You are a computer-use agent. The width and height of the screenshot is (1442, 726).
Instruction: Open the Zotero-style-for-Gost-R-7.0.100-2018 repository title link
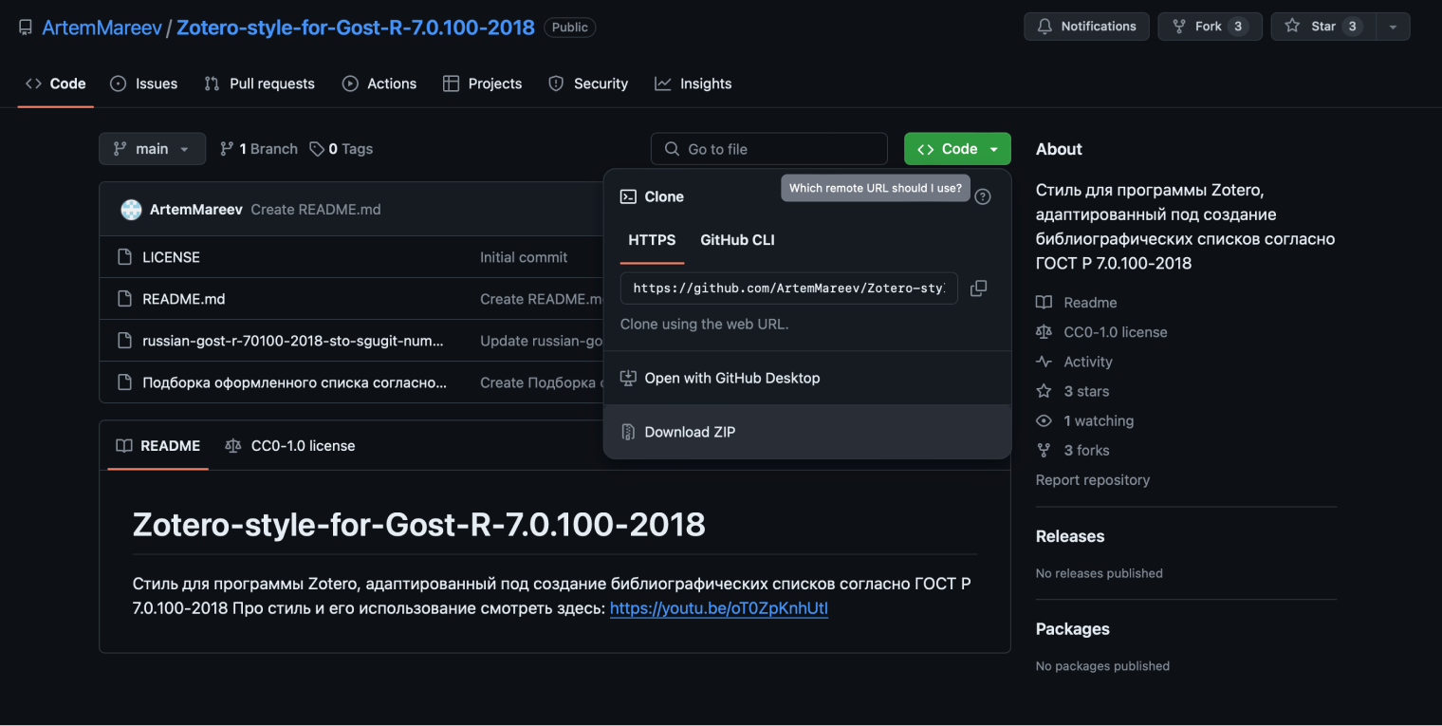(x=356, y=28)
